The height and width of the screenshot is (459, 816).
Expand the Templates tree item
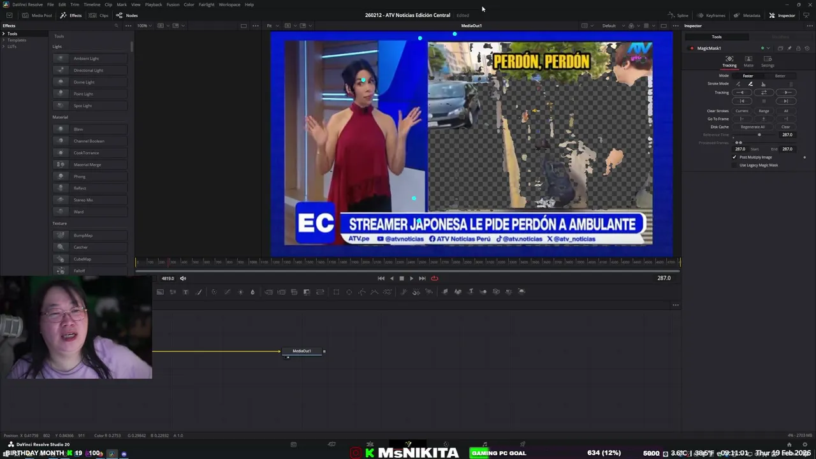[4, 40]
